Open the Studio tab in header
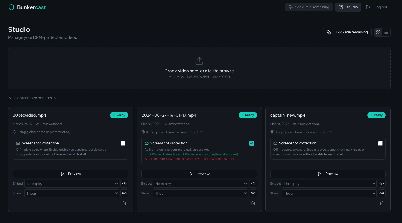 coord(348,7)
